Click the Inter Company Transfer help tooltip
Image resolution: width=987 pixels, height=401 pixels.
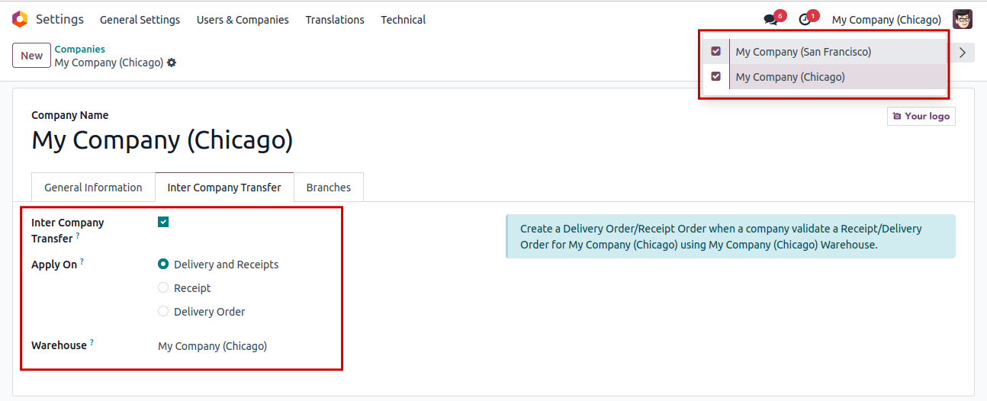pos(78,237)
